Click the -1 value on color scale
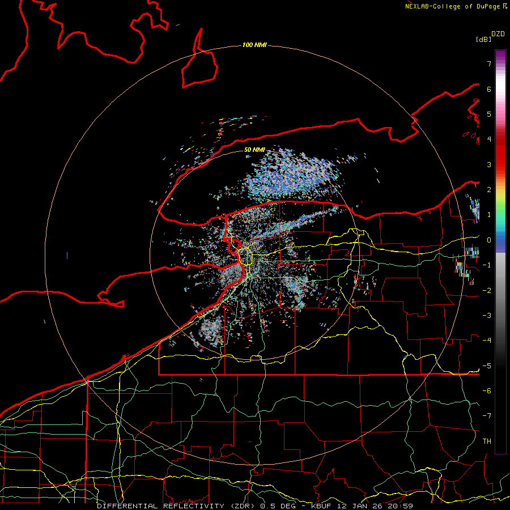Screen dimensions: 510x510 click(x=487, y=265)
